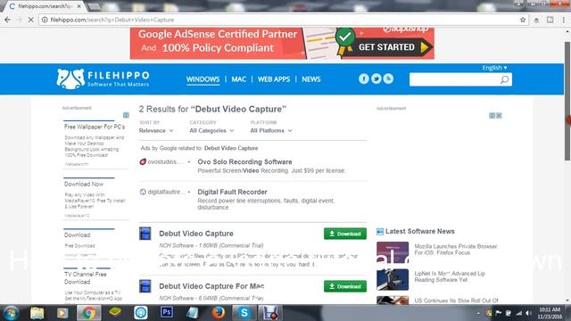Close the right sidebar advertisement

499,116
